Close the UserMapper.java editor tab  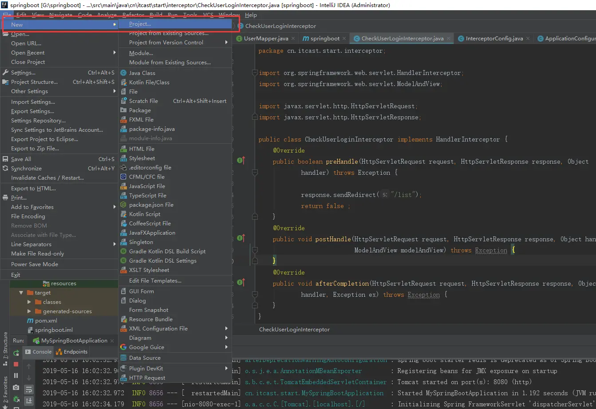click(294, 39)
